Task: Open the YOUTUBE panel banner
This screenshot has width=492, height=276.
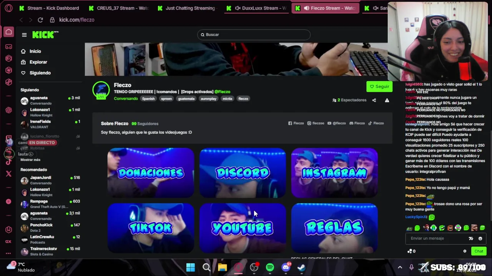Action: coord(243,228)
